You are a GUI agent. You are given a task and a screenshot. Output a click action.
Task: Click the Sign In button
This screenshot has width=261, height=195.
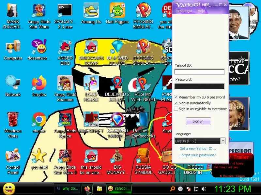coord(198,121)
